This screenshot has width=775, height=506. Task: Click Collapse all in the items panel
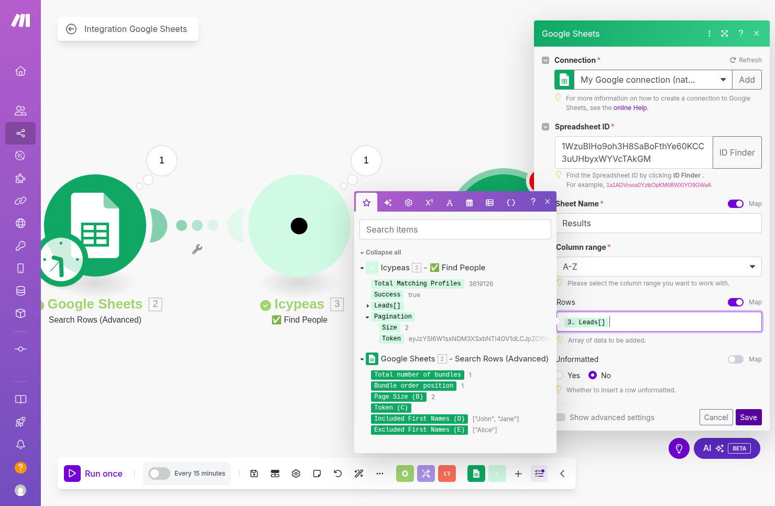coord(383,252)
